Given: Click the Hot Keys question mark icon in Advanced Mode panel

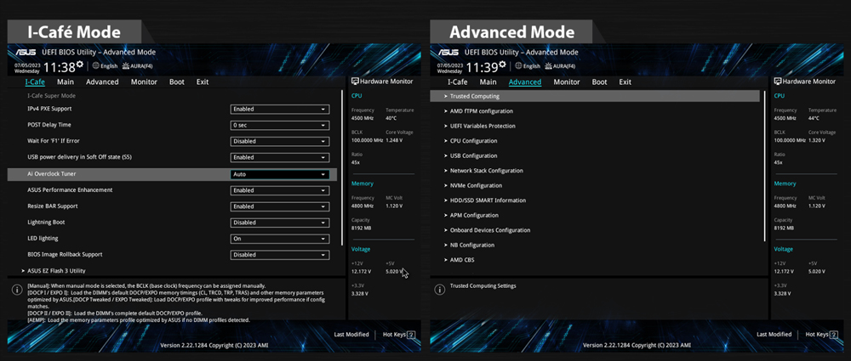Looking at the screenshot, I should point(832,335).
